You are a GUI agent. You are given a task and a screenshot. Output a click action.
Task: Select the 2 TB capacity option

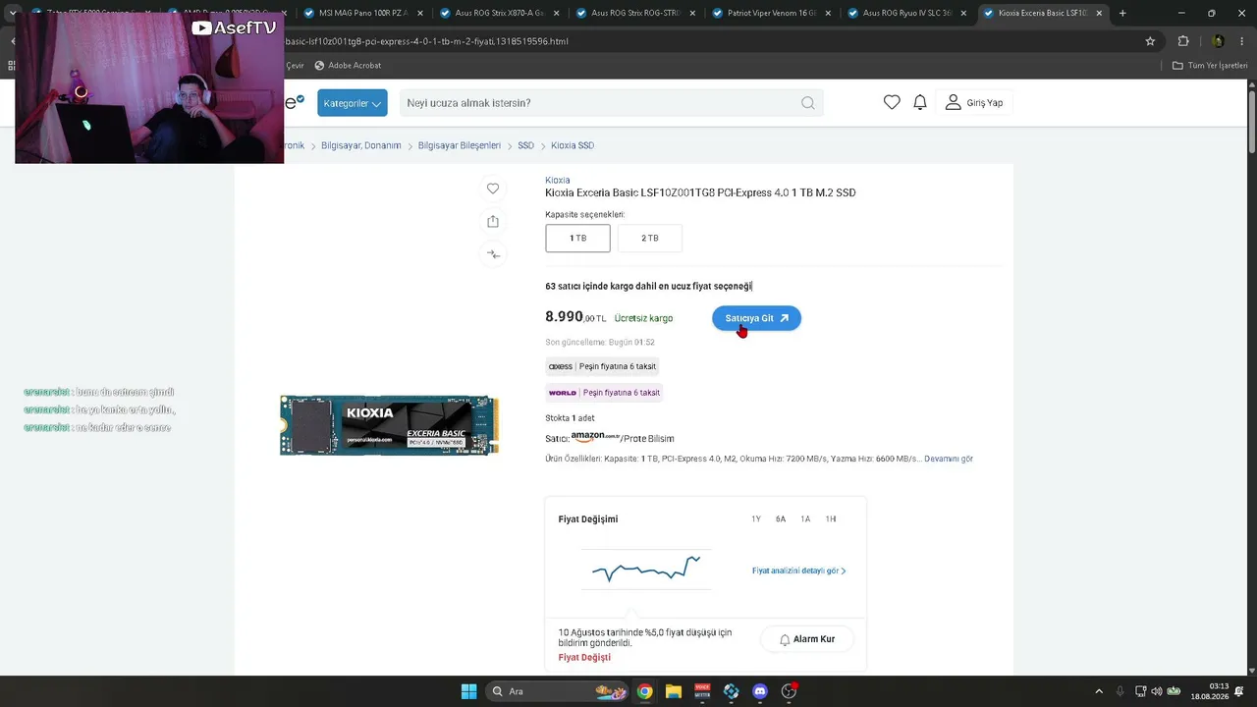tap(650, 239)
